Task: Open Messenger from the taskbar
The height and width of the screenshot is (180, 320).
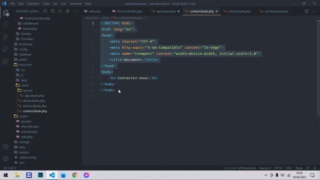Action: (x=86, y=175)
